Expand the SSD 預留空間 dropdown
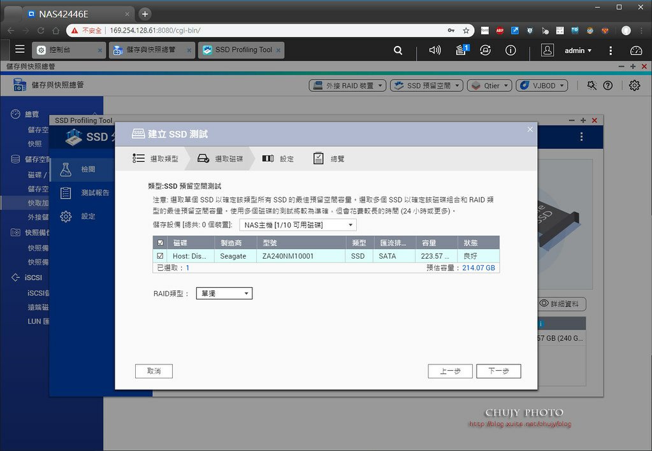652x451 pixels. coord(426,85)
